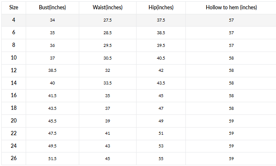
Task: Click the Waist(inches) column header
Action: tap(107, 8)
